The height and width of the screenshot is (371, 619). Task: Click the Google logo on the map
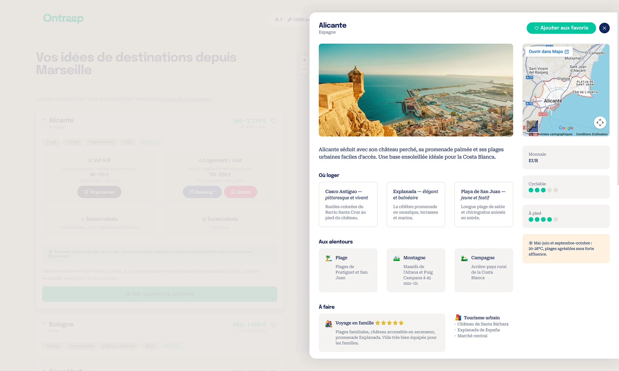566,128
